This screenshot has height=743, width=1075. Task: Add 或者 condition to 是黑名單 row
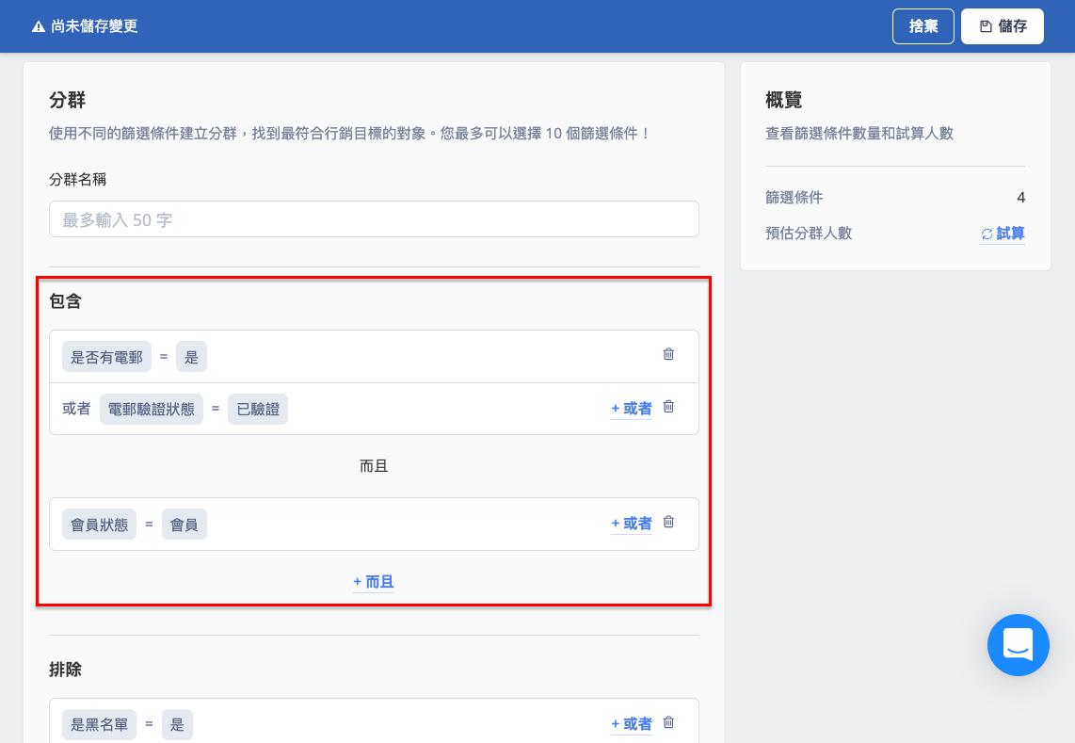tap(632, 724)
